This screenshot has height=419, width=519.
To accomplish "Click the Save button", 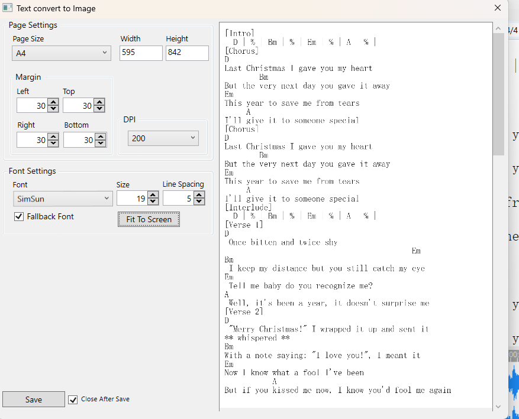I will [34, 399].
